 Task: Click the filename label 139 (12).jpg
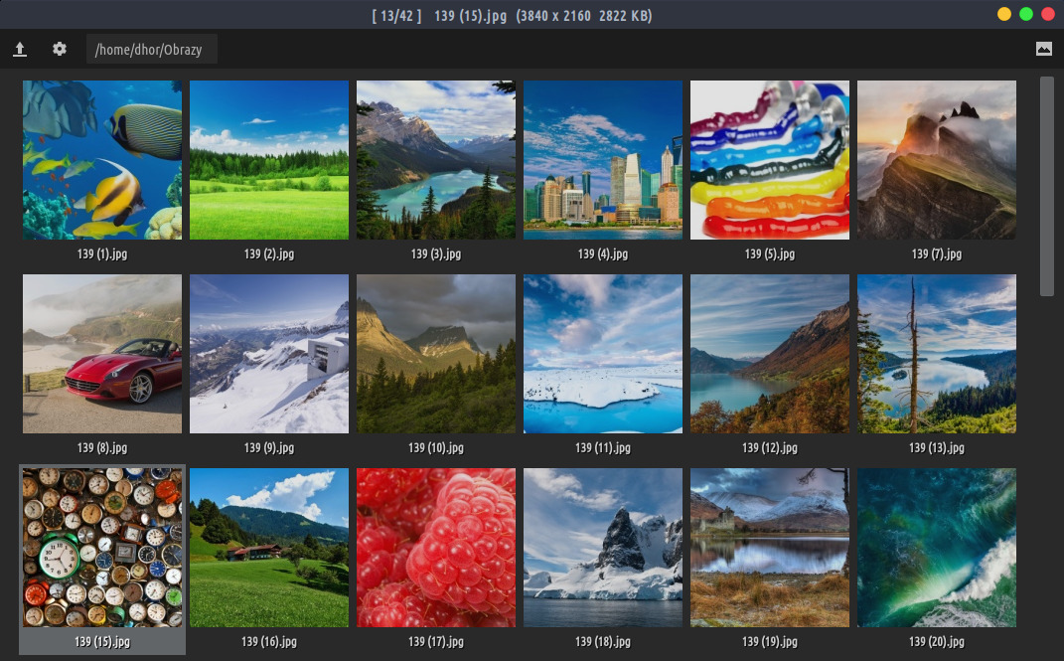pyautogui.click(x=770, y=448)
